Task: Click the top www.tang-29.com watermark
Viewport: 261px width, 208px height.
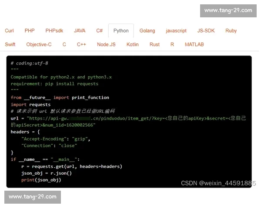Action: [x=228, y=10]
